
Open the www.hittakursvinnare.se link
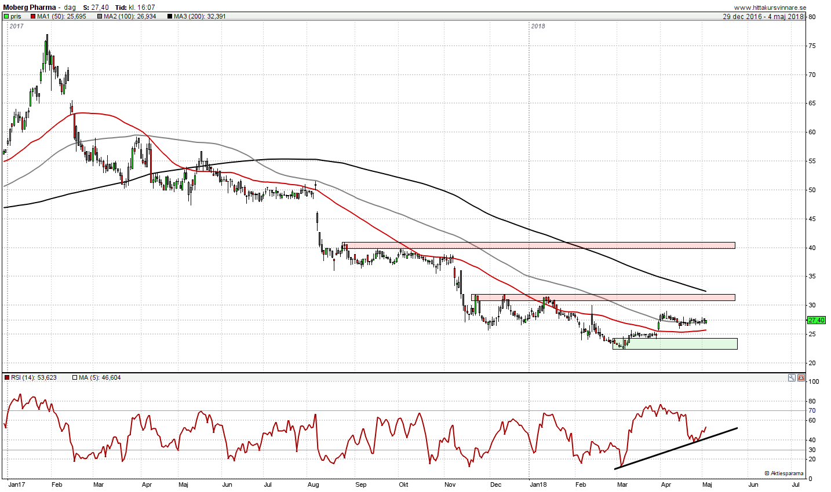click(770, 8)
